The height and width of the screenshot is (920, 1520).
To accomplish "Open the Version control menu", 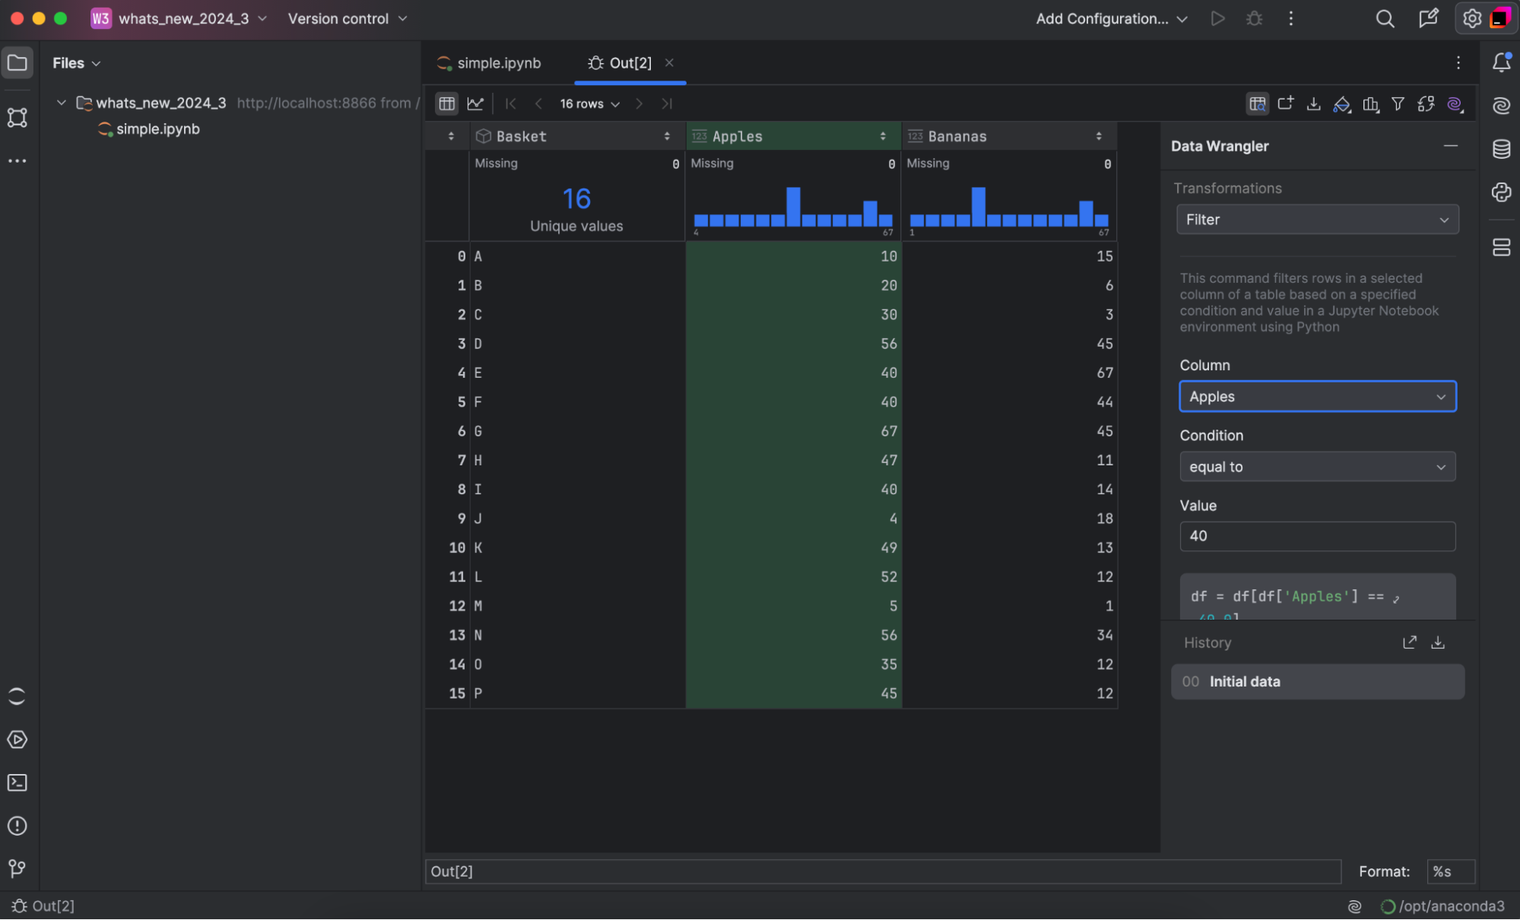I will click(x=347, y=19).
